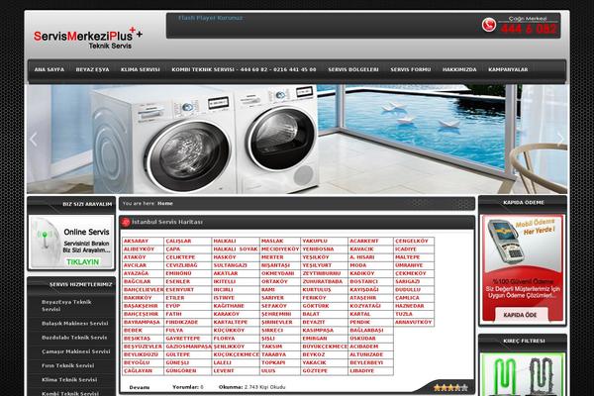Image resolution: width=594 pixels, height=396 pixels.
Task: Select GAZİOSMANPAŞA district link
Action: click(188, 346)
